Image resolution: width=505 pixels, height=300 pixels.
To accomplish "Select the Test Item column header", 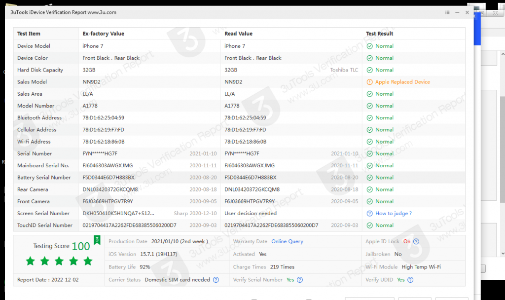I will (29, 34).
